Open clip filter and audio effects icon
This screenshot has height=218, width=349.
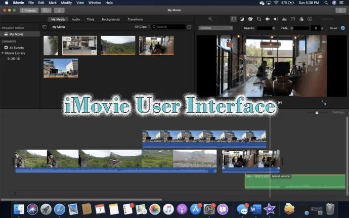(301, 19)
